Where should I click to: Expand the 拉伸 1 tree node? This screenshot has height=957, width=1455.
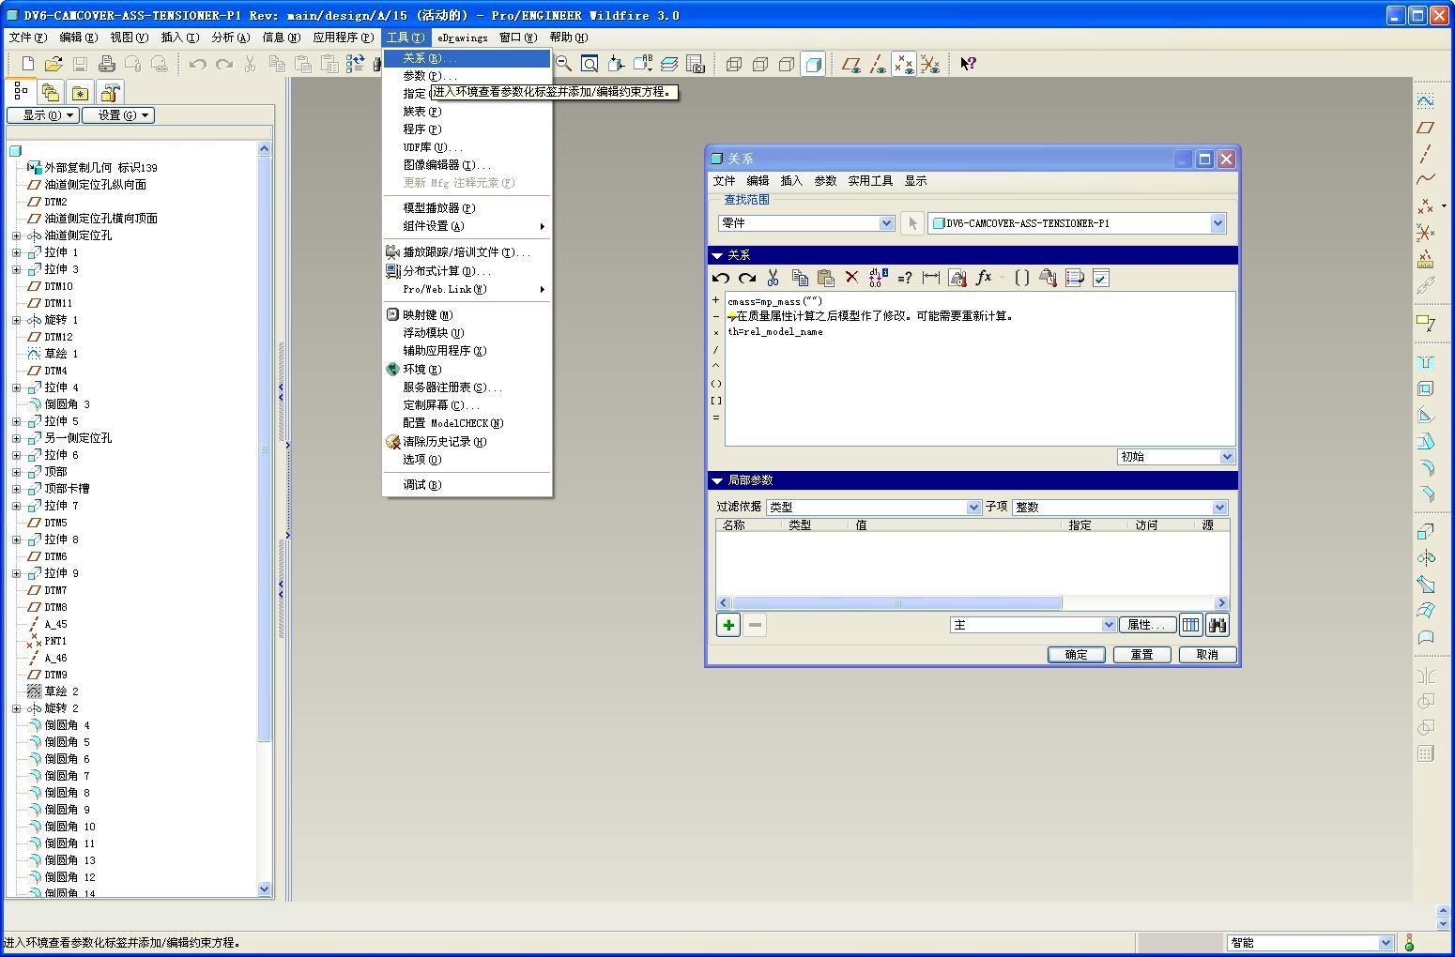16,252
